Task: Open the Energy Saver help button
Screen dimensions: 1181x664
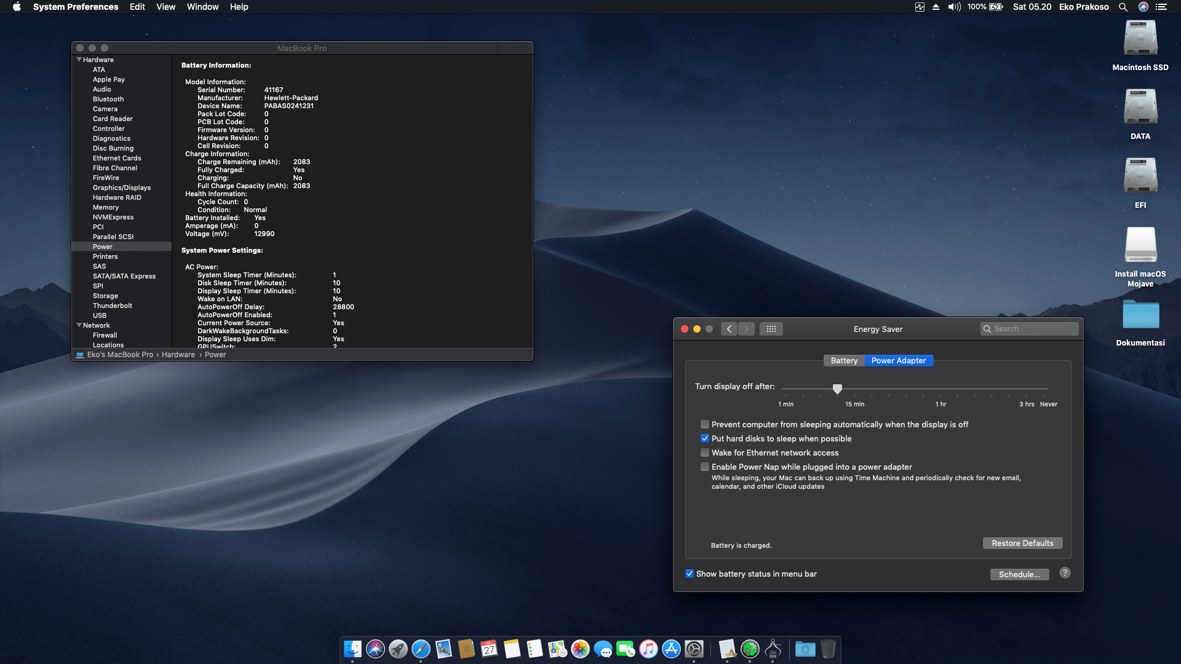Action: [1065, 573]
